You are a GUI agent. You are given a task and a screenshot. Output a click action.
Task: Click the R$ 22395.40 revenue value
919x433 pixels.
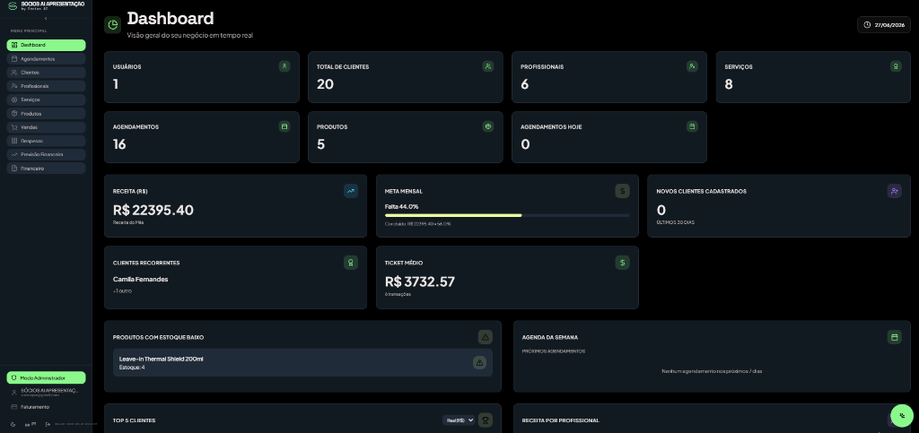tap(153, 210)
